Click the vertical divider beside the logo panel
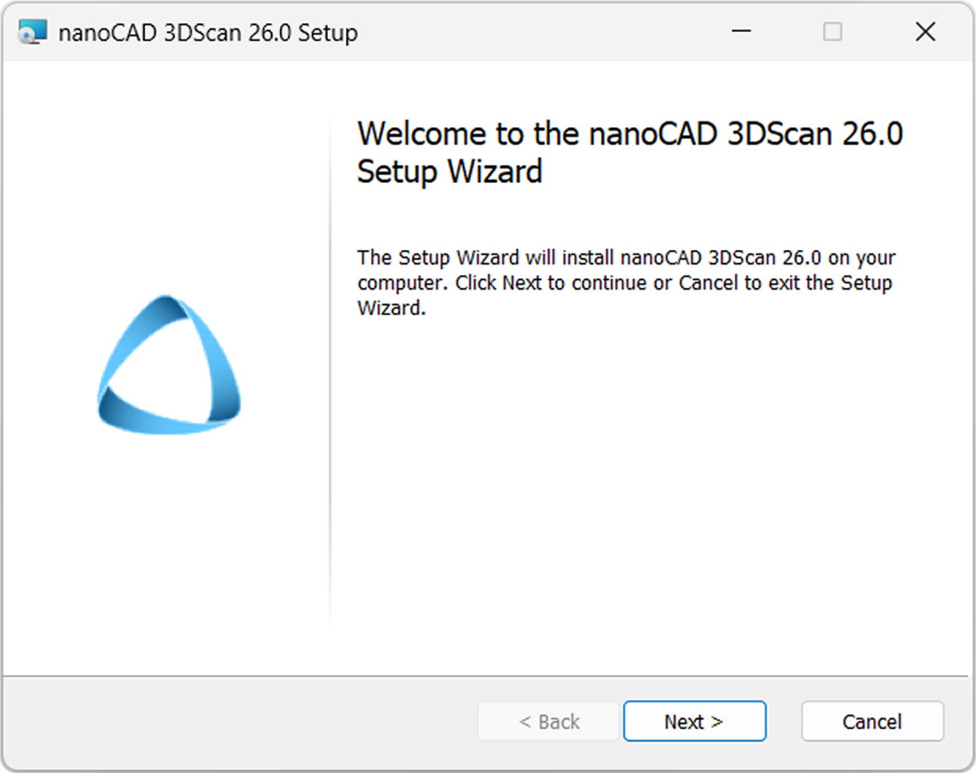The image size is (976, 773). tap(330, 372)
